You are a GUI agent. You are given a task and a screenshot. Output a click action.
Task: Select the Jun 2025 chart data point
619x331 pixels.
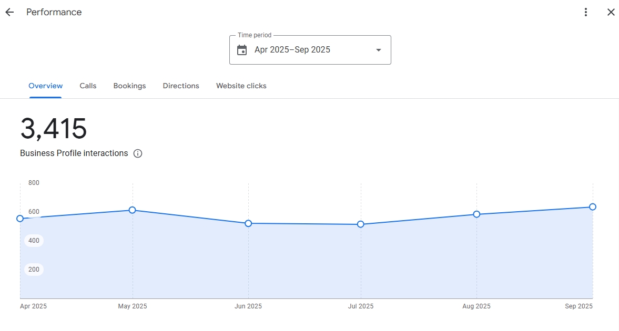[x=248, y=223]
